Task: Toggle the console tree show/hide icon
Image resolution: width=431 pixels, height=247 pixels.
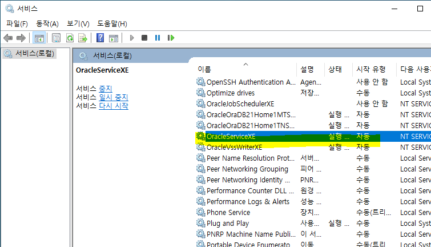Action: 39,38
